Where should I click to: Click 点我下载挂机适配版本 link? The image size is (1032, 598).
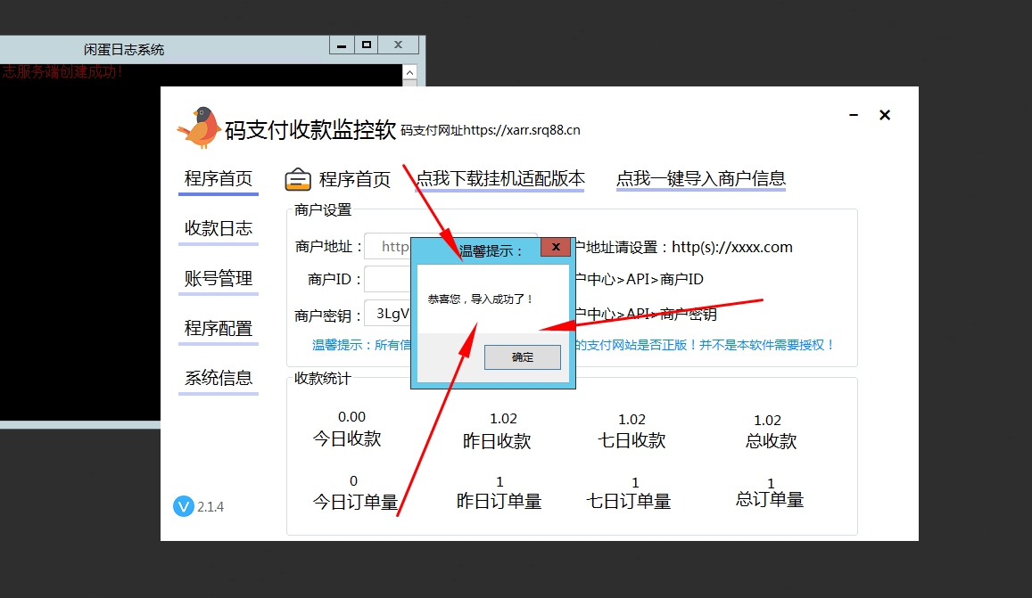[x=500, y=179]
